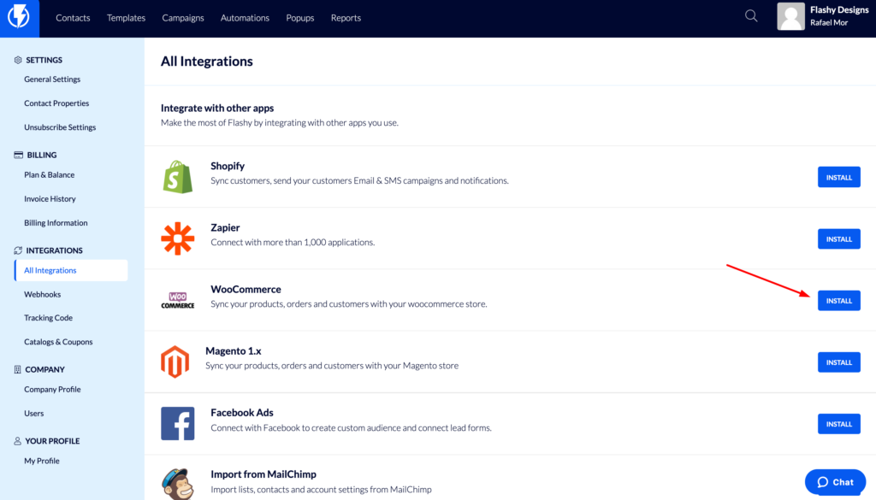Viewport: 876px width, 500px height.
Task: Open Webhooks in the sidebar
Action: click(43, 294)
